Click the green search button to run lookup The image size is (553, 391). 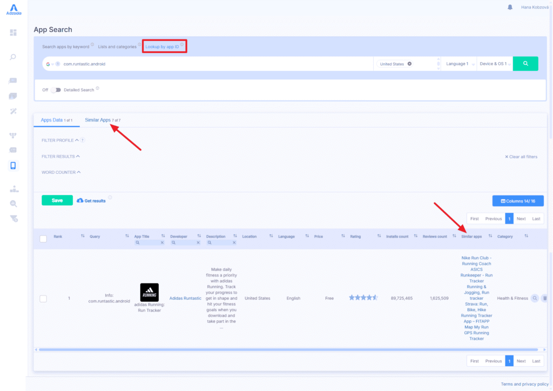(525, 63)
